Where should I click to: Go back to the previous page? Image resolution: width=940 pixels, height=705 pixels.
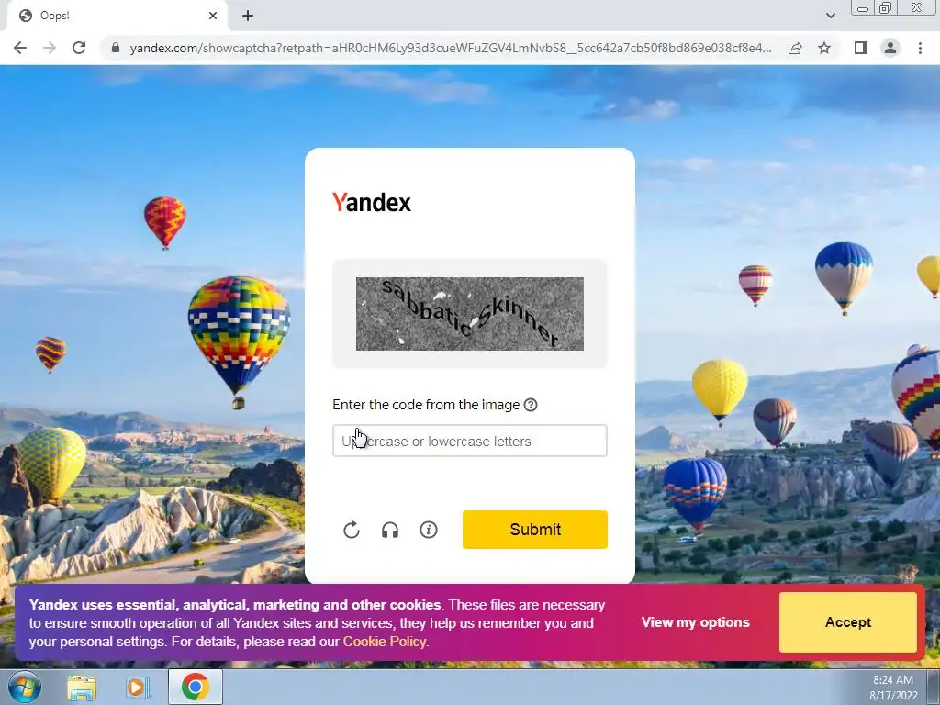pyautogui.click(x=20, y=48)
